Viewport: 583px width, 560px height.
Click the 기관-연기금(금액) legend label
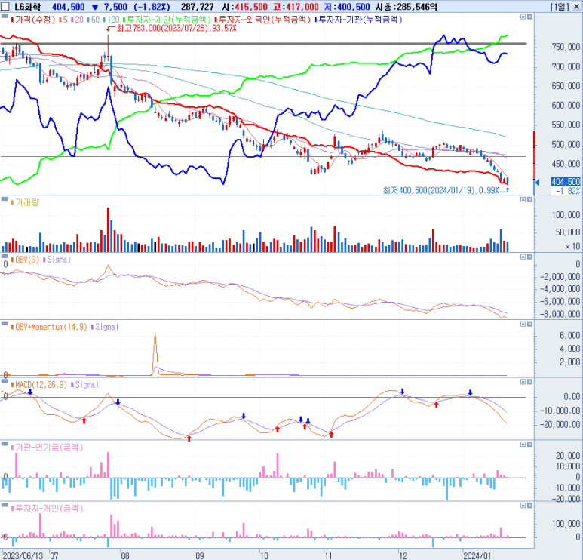click(x=49, y=447)
